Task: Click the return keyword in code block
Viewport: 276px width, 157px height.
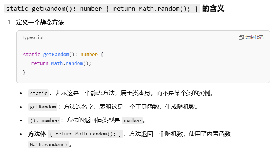Action: coord(40,63)
